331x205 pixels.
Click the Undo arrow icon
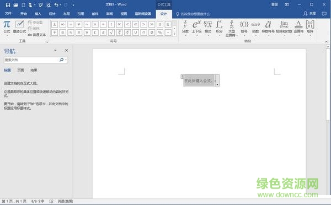click(56, 5)
